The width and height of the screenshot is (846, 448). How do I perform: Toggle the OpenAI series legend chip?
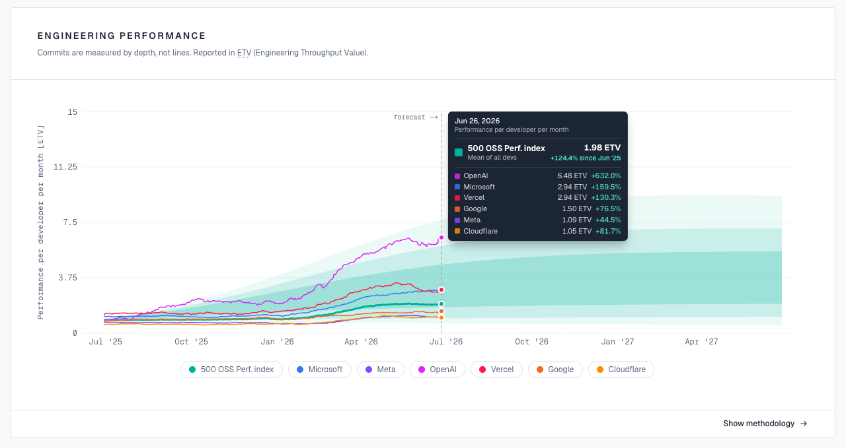[438, 369]
